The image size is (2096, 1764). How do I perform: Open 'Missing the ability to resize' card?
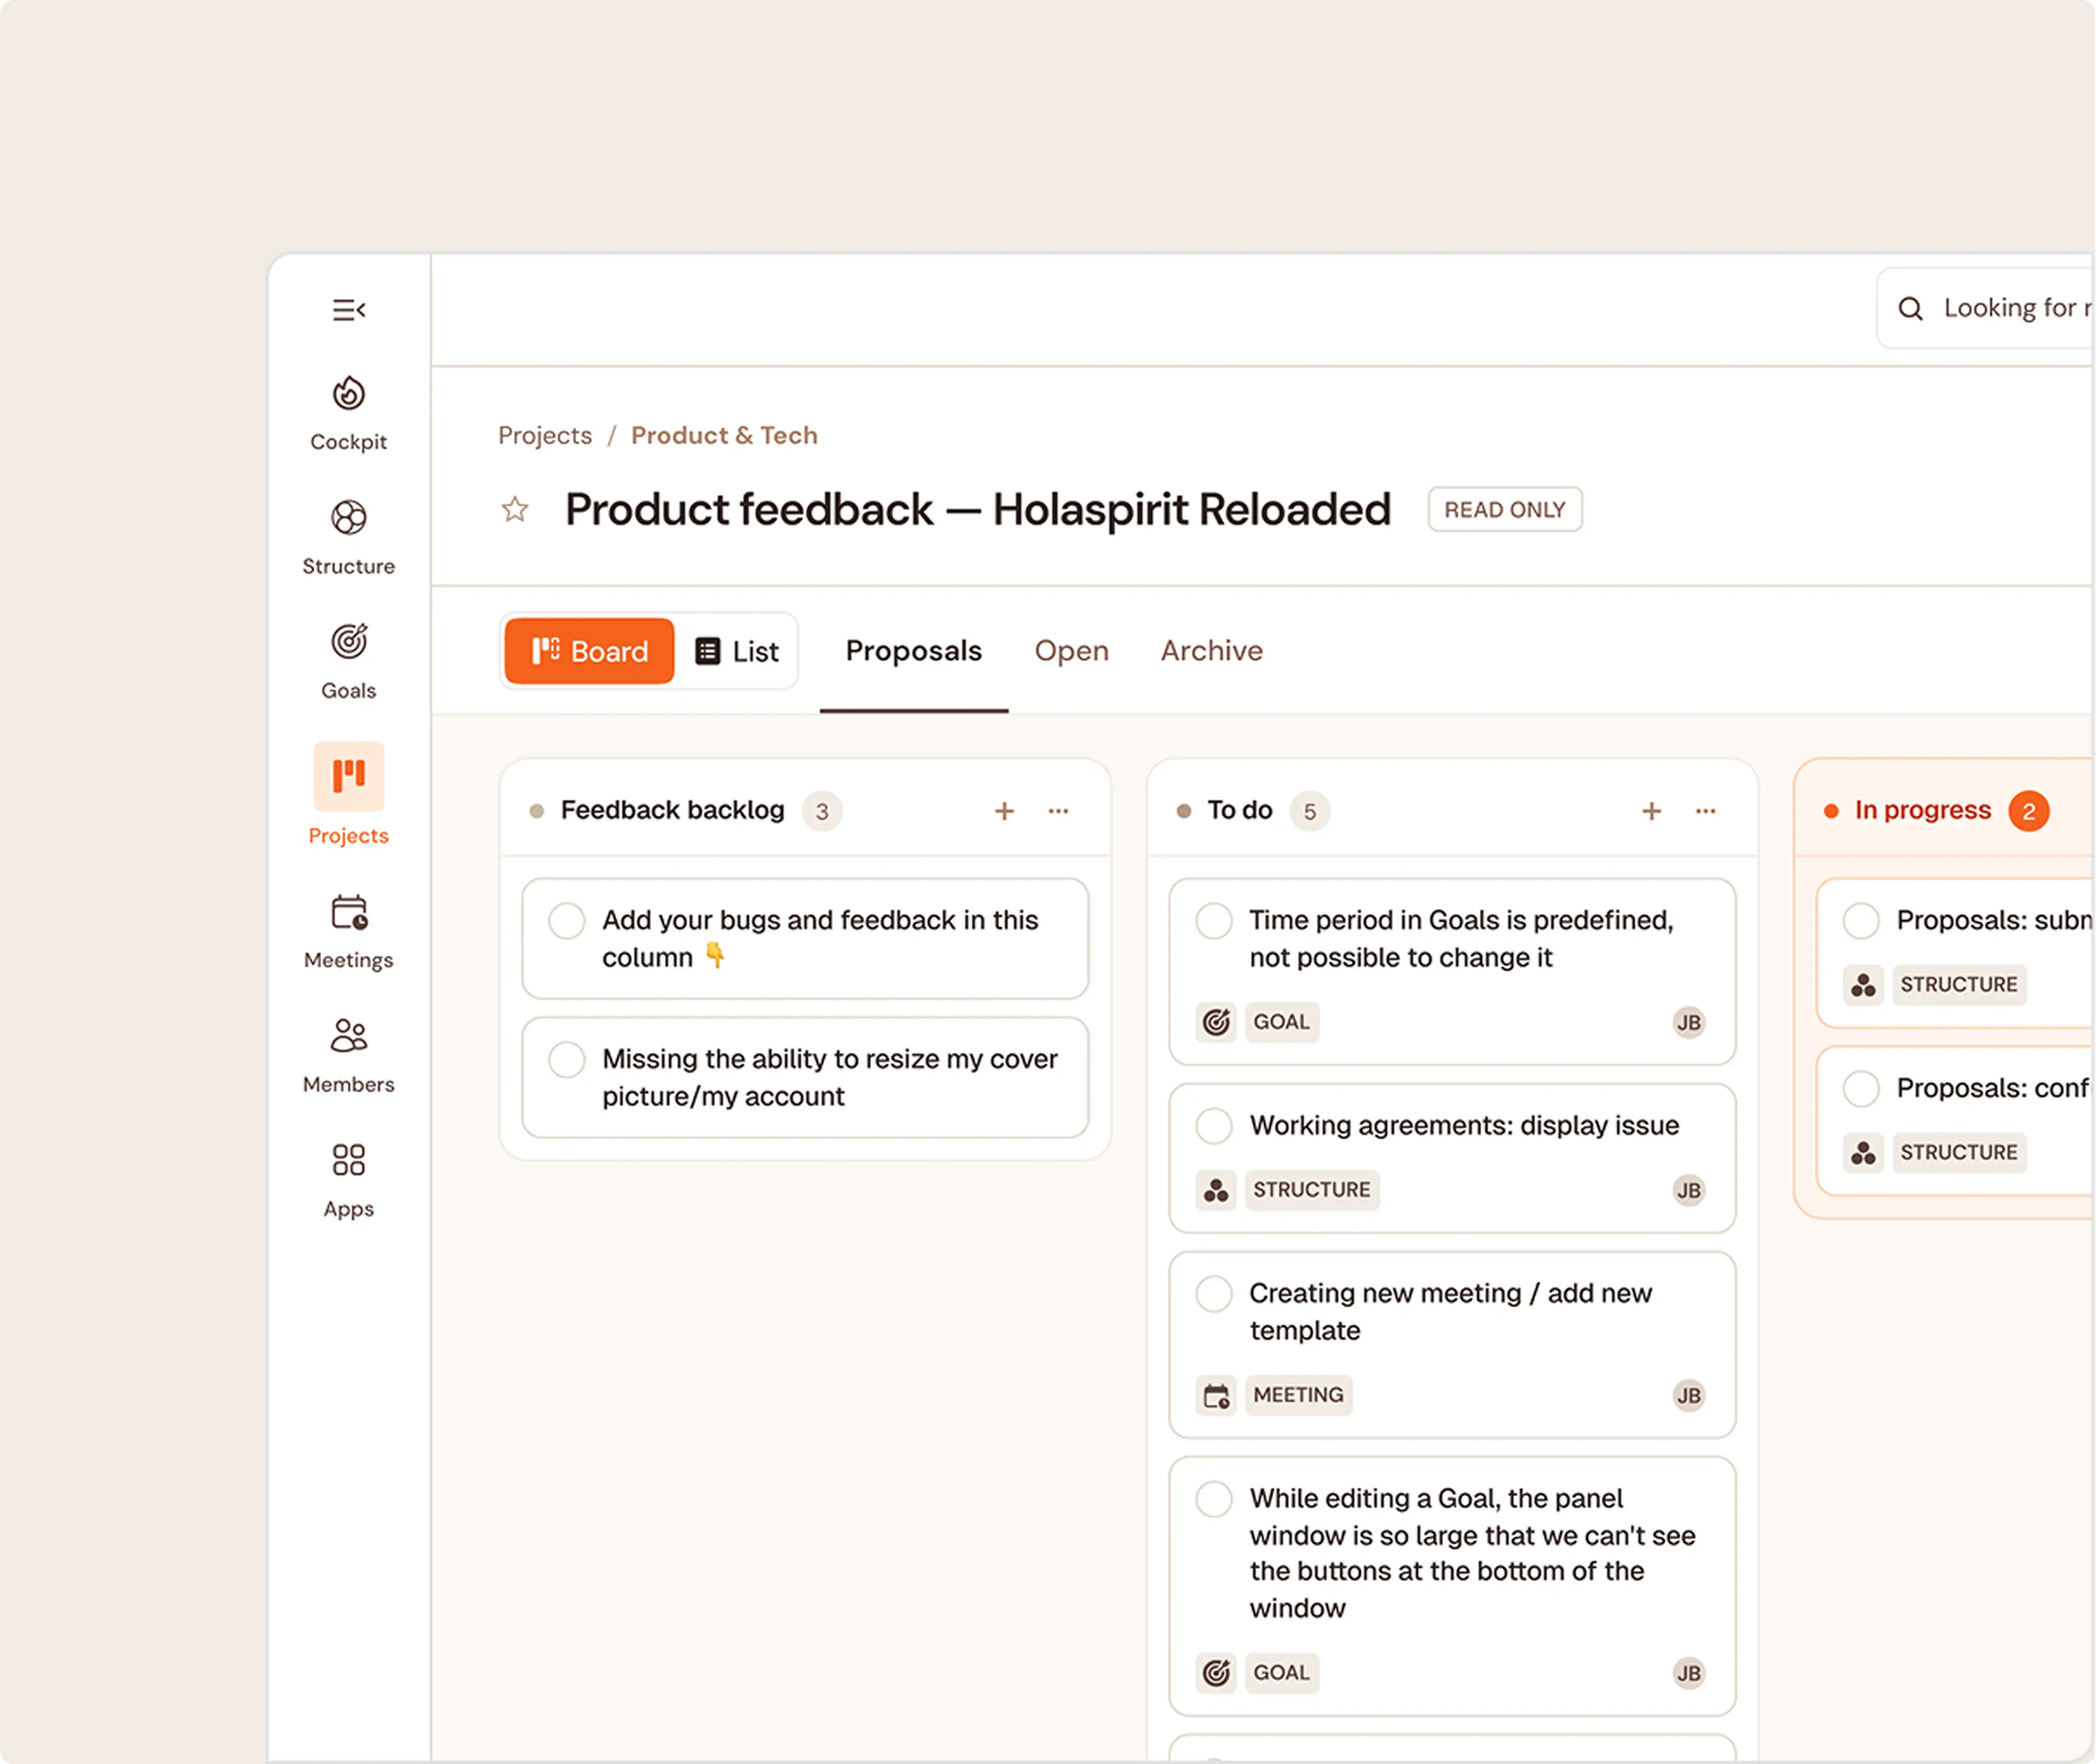[x=805, y=1078]
